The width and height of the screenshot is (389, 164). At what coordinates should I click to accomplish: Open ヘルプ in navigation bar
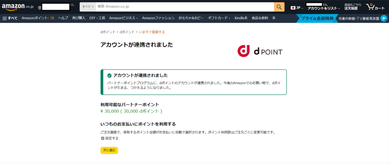pyautogui.click(x=63, y=18)
